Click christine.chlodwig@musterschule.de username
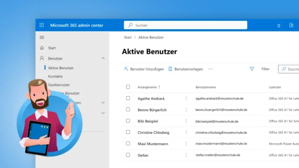299x168 pixels. [221, 133]
